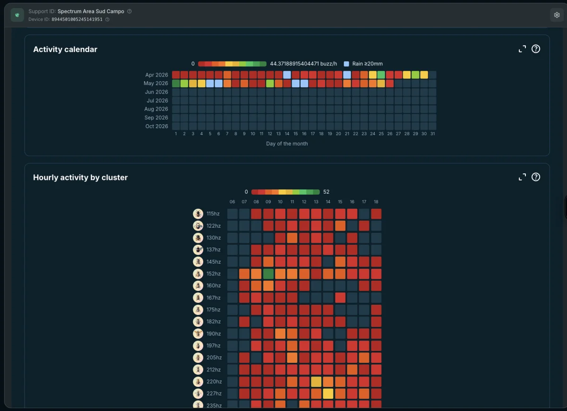Image resolution: width=567 pixels, height=411 pixels.
Task: Click the info icon beside Device ID
Action: pos(107,19)
